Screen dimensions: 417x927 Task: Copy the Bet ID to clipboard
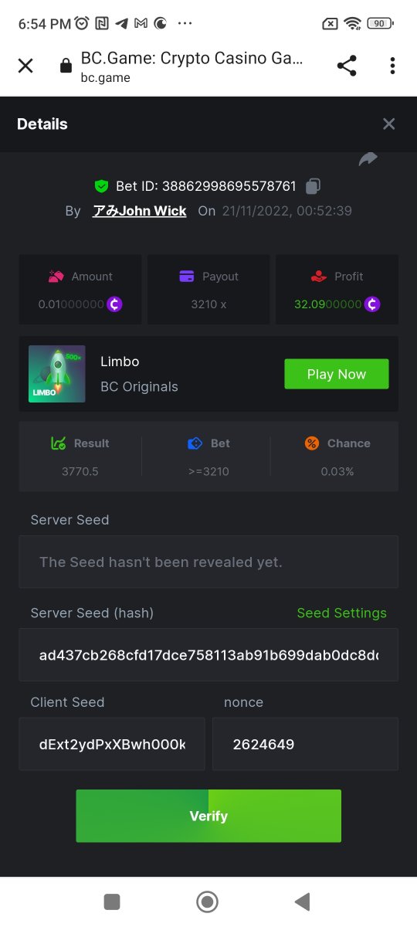[313, 186]
